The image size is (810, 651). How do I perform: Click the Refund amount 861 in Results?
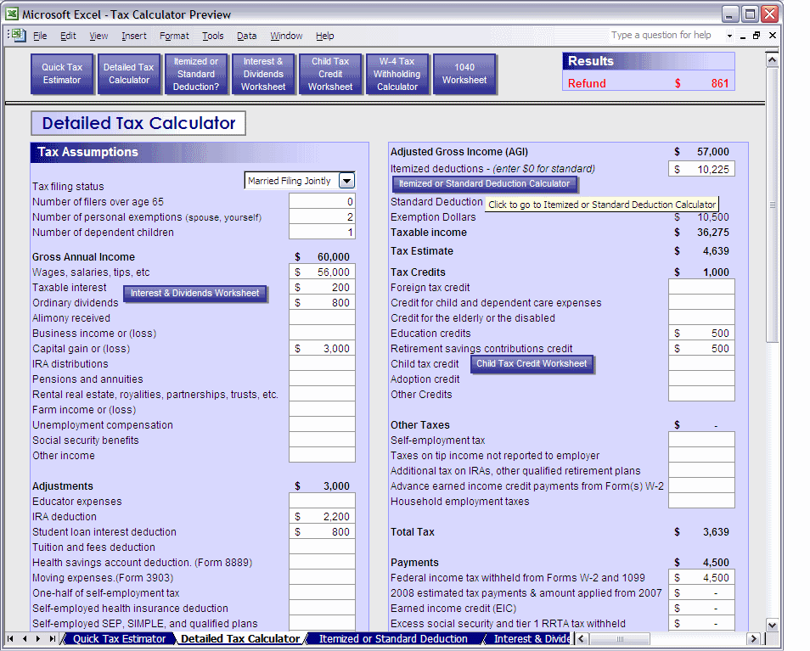tap(720, 84)
